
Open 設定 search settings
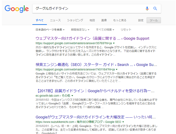[141, 20]
